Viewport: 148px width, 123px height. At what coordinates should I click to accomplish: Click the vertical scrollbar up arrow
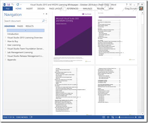tap(143, 13)
